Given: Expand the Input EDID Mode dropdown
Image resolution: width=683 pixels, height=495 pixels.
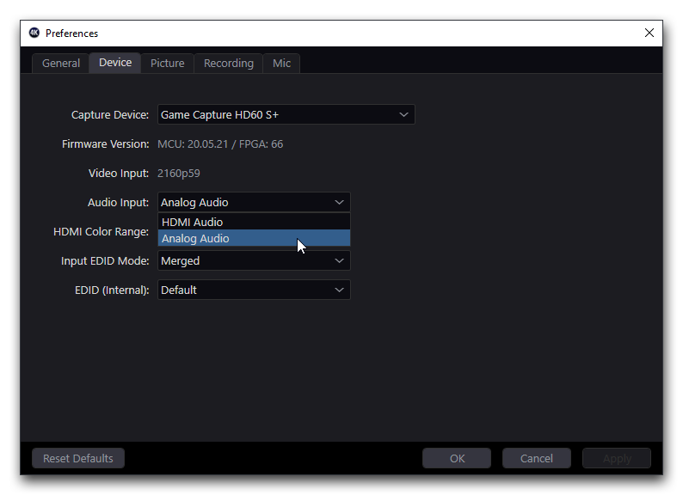Looking at the screenshot, I should click(254, 260).
